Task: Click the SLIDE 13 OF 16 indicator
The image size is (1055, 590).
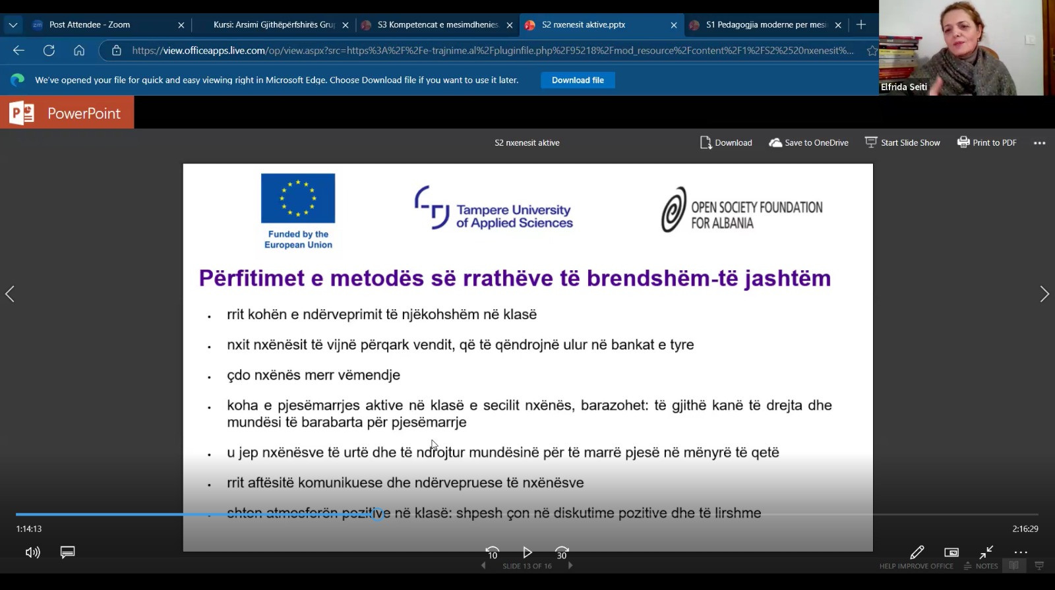Action: 527,566
